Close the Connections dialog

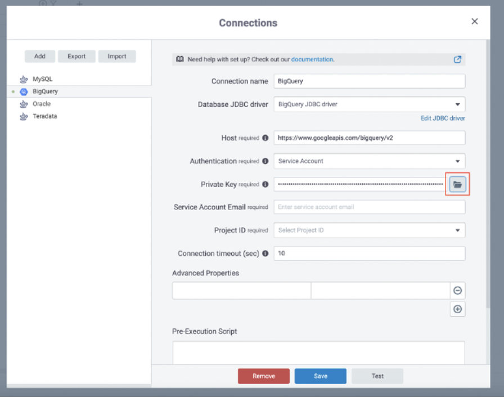(474, 21)
